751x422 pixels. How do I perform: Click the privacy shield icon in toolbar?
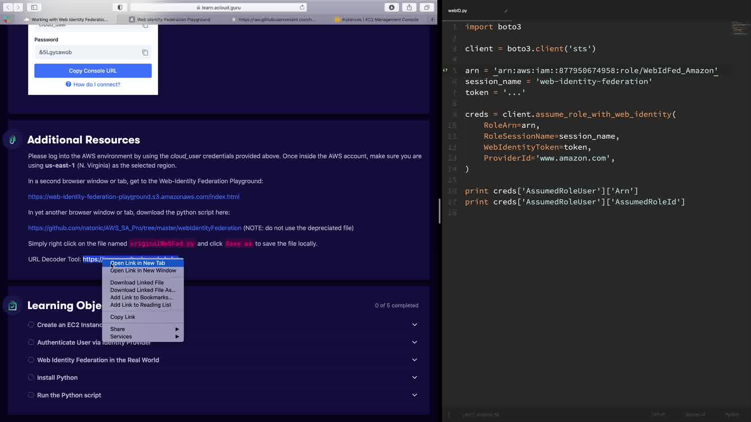[120, 7]
